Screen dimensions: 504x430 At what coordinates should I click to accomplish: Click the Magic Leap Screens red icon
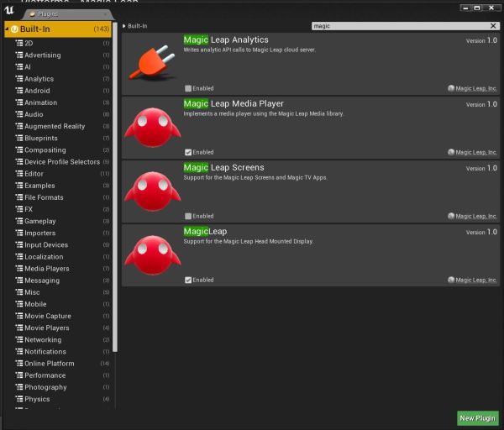click(x=152, y=191)
